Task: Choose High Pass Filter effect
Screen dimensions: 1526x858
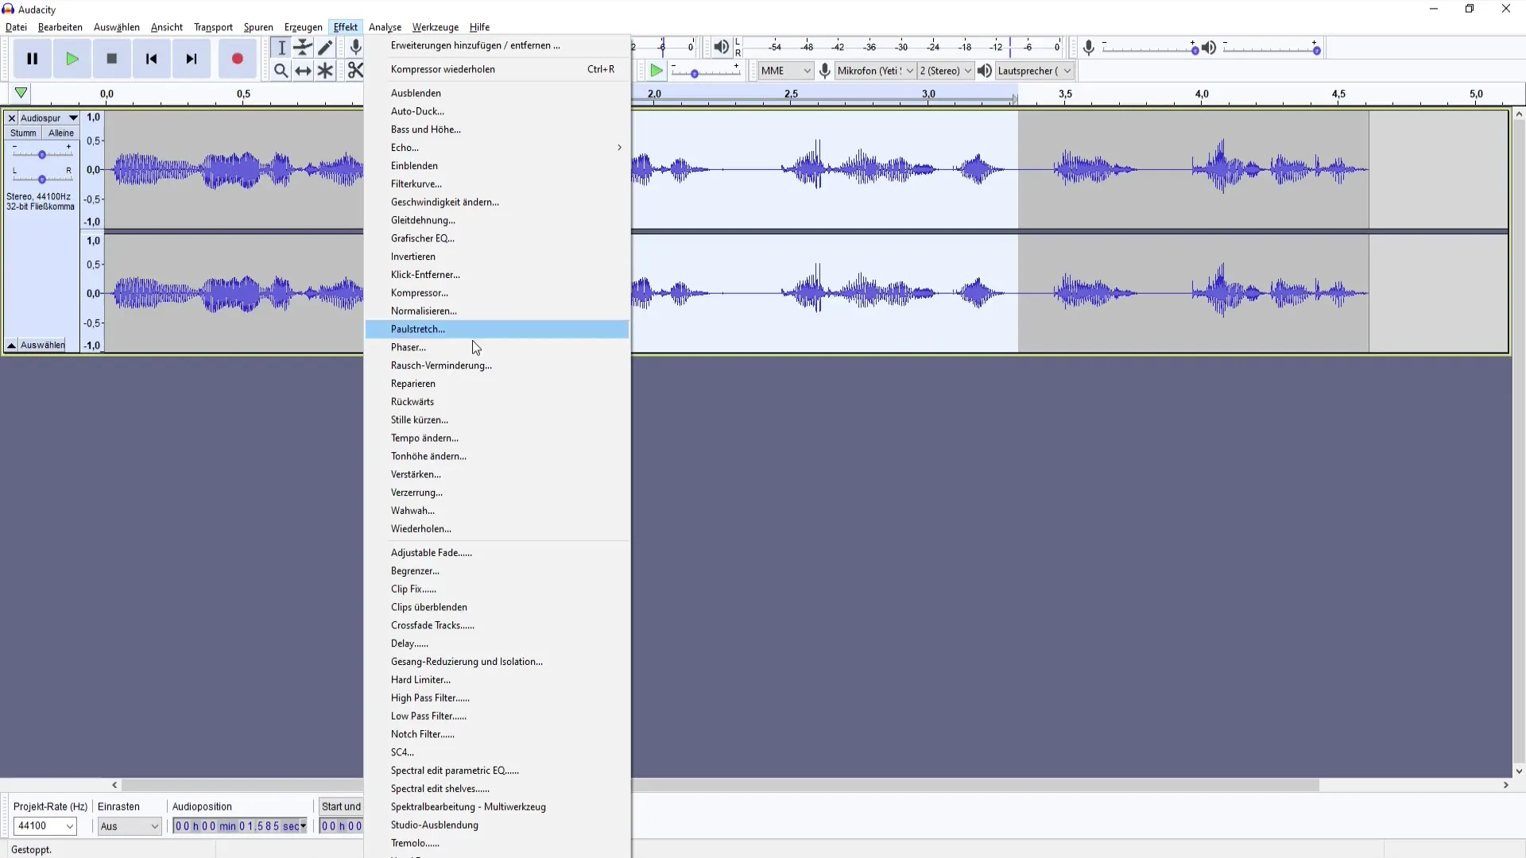Action: (497, 698)
